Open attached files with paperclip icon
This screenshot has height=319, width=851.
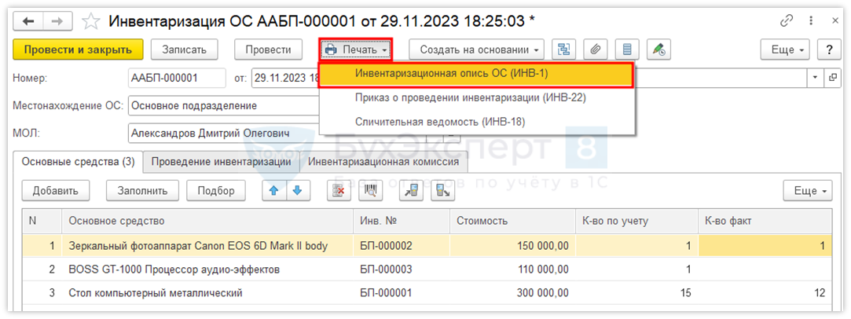596,49
